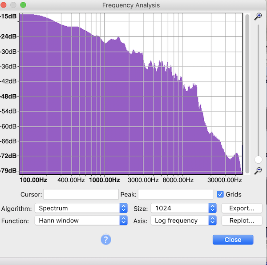Uncheck the Grids checkbox

coord(220,194)
